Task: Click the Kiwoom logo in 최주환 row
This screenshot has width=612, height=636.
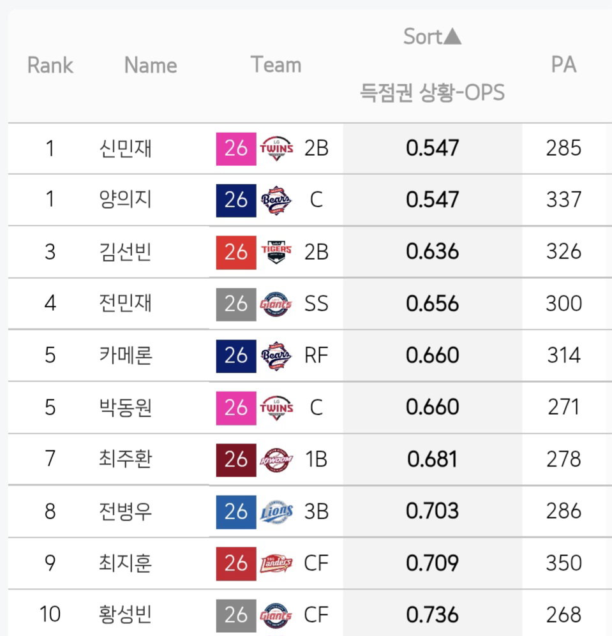Action: (276, 459)
